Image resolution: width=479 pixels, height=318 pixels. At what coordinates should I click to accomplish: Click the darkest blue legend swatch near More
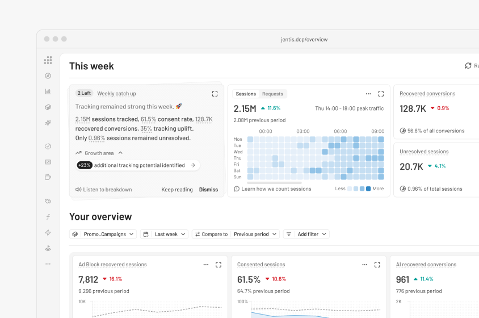click(x=368, y=189)
